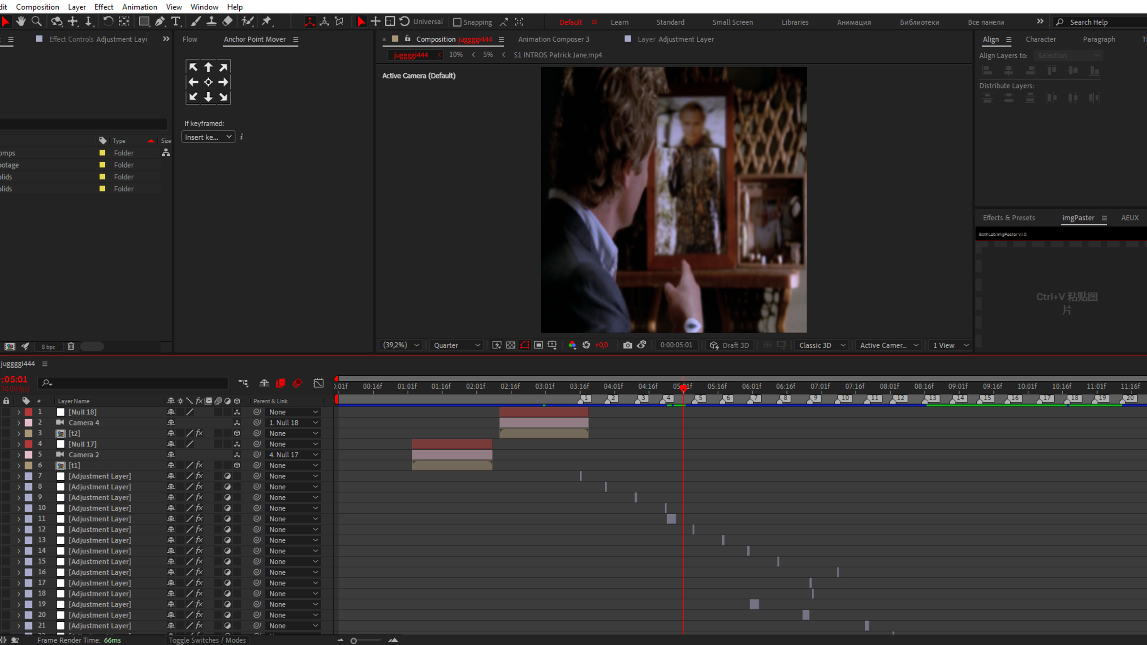Screen dimensions: 1147x645
Task: Click the Sort by Type column header
Action: [119, 141]
